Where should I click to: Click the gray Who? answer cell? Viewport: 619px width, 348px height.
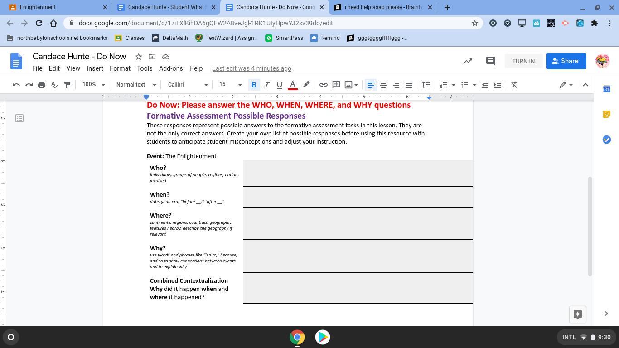(358, 173)
